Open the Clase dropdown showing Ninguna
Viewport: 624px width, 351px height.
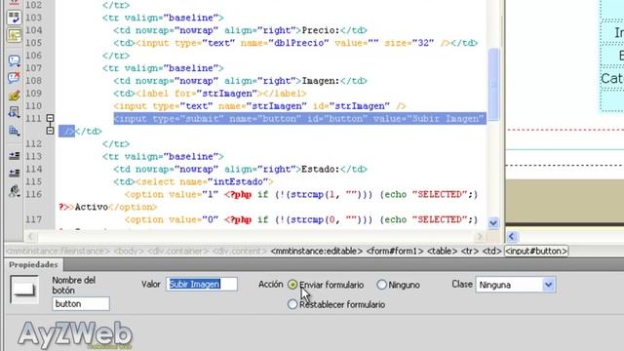(x=516, y=285)
